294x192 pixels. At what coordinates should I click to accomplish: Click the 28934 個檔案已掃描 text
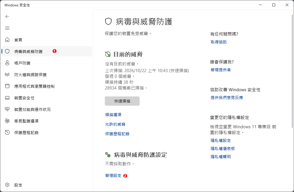click(126, 88)
